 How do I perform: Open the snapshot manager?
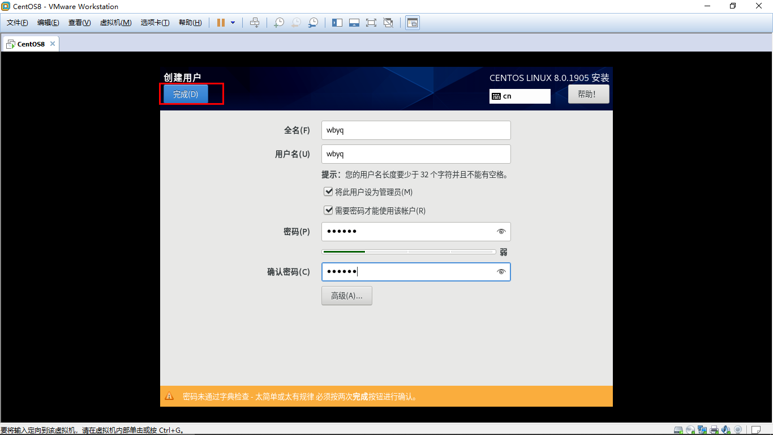(x=313, y=23)
